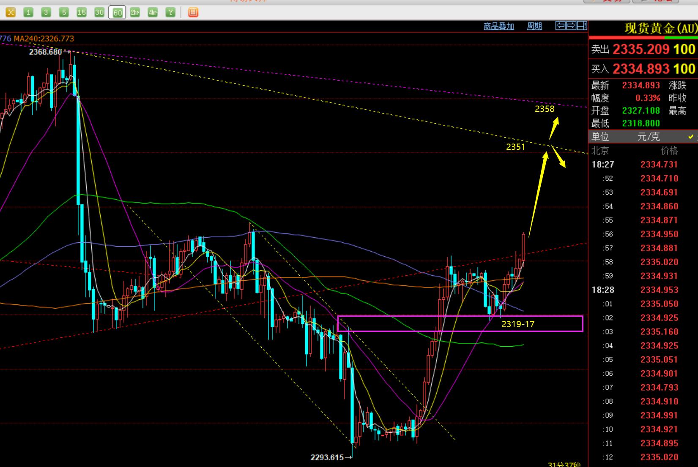Screen dimensions: 698x467
Task: Switch to the 5-minute timeframe
Action: [64, 13]
